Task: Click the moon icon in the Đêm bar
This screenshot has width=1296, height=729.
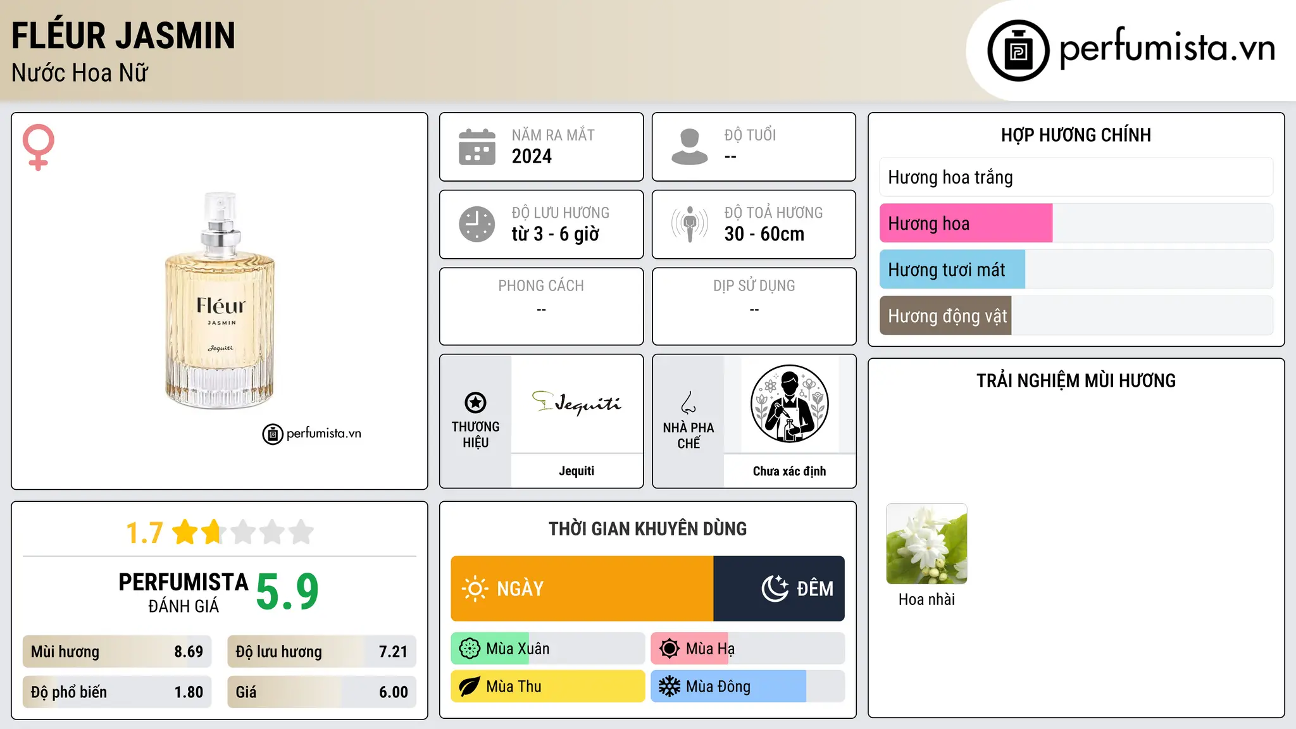Action: coord(775,589)
